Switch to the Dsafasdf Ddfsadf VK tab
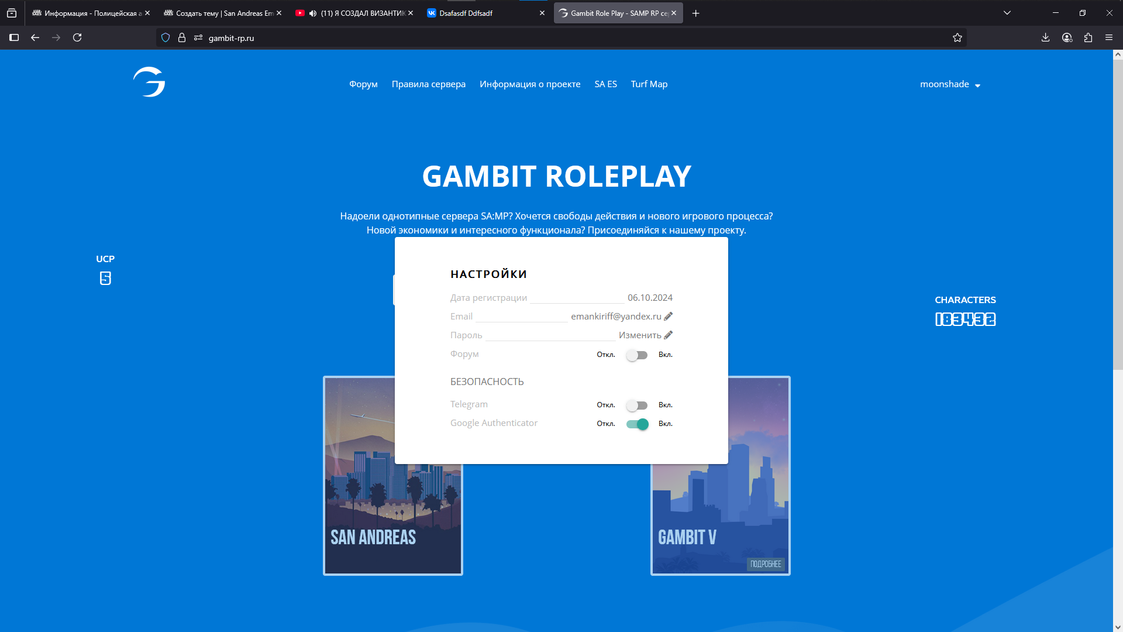 point(485,13)
